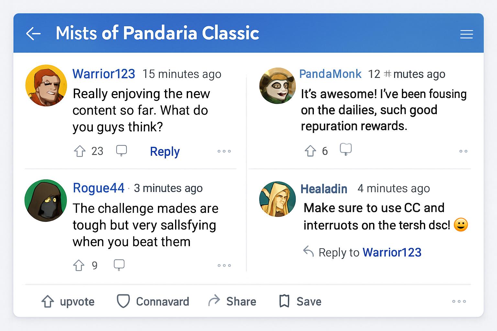Upvote Warrior123's comment

click(80, 151)
